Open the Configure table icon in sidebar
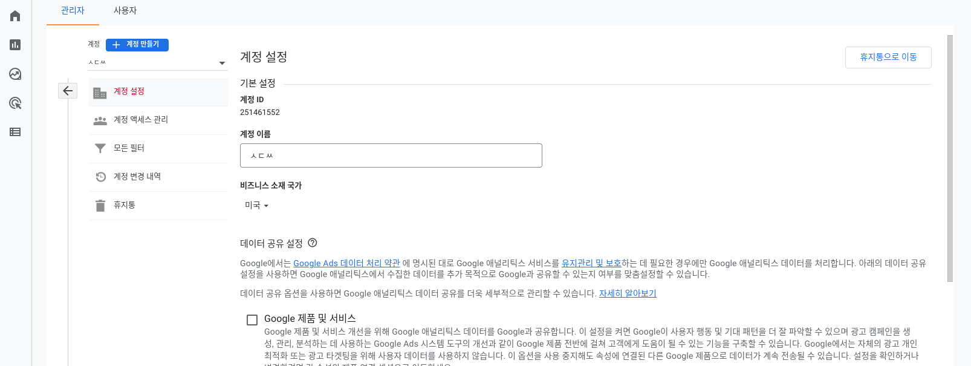 click(x=15, y=132)
